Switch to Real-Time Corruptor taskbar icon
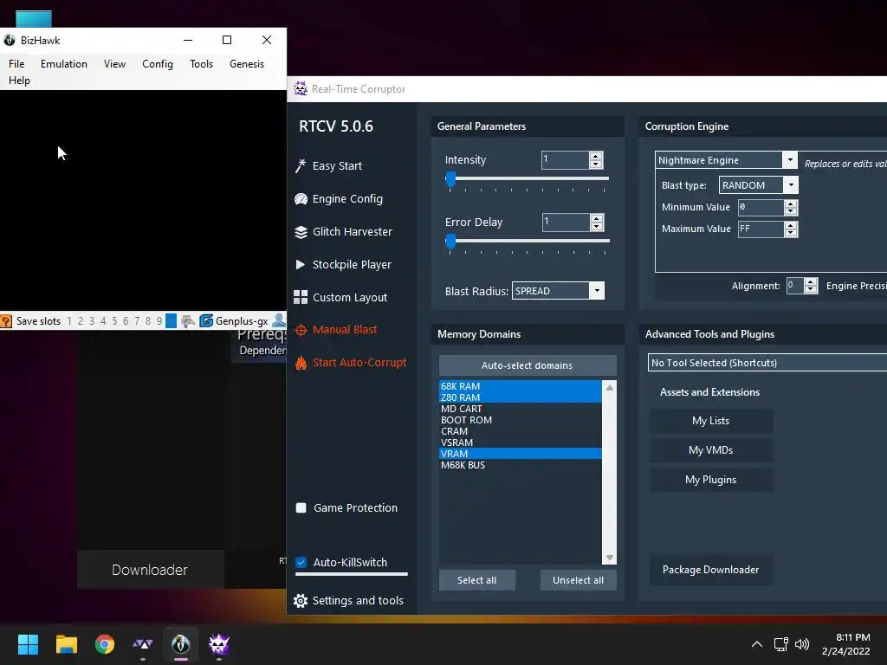The image size is (887, 665). tap(219, 644)
